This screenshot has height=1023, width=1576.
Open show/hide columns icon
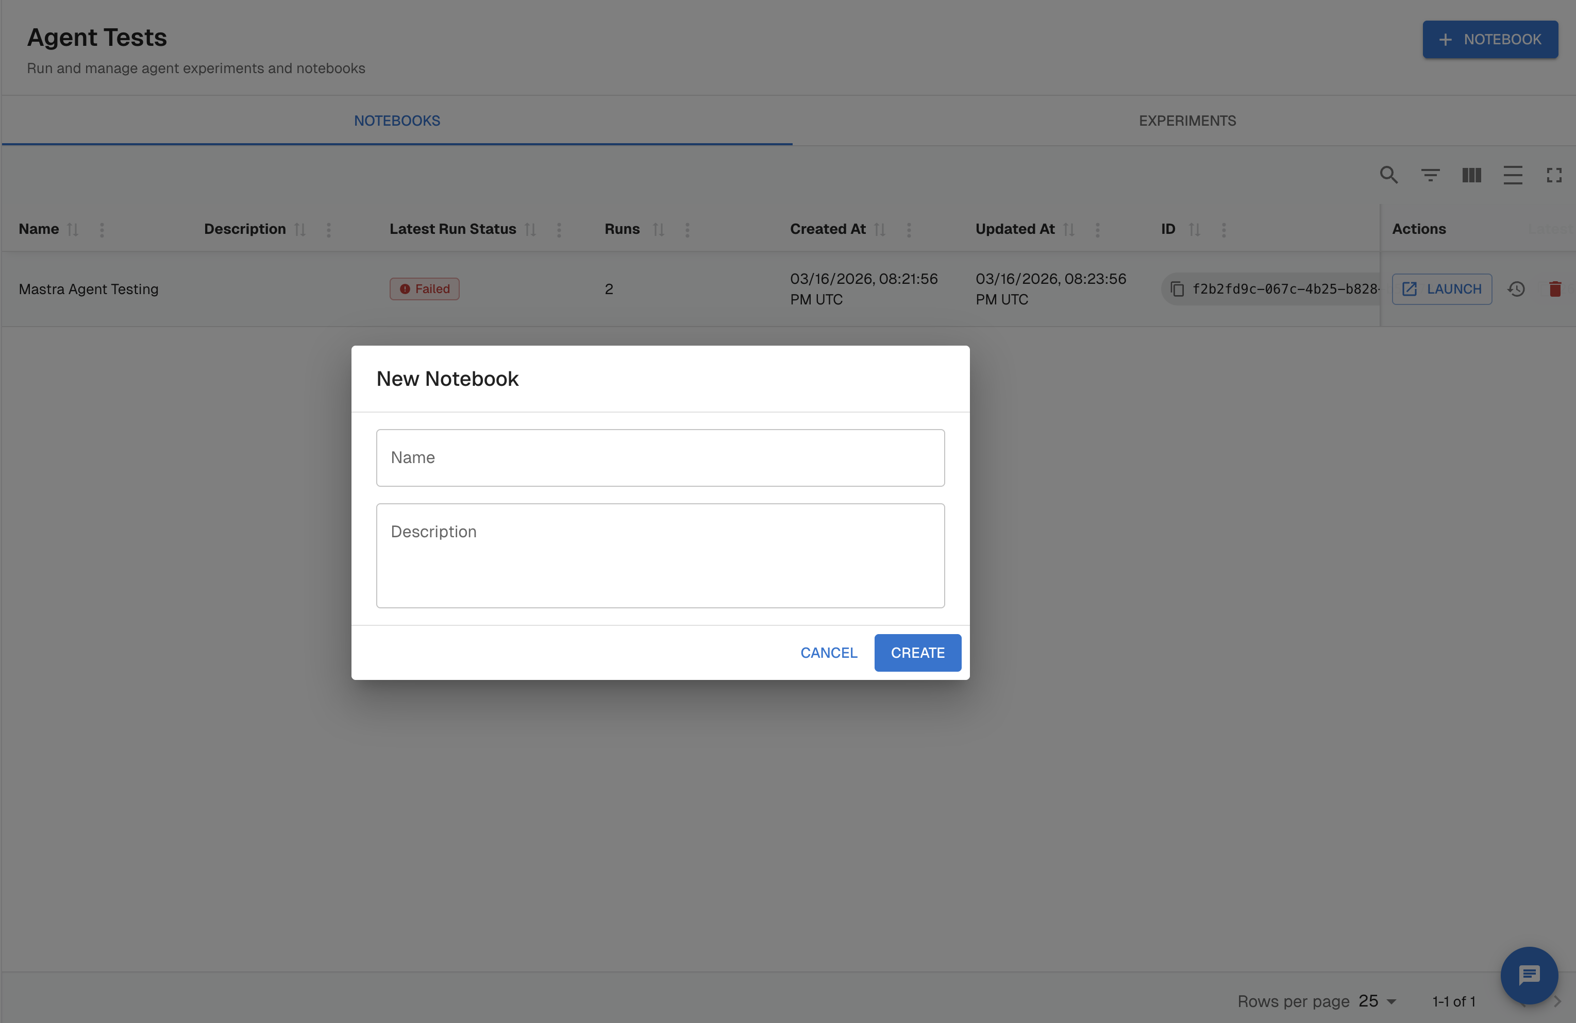click(1471, 175)
